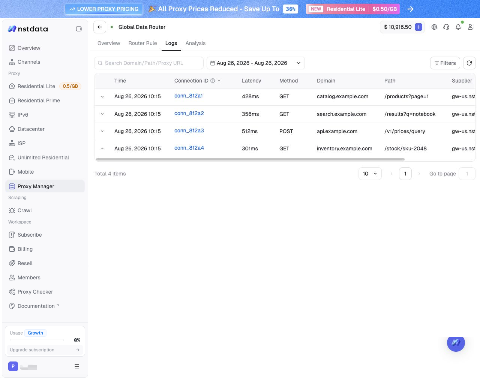Expand the conn_8f2a1 log row
This screenshot has height=378, width=480.
(102, 97)
